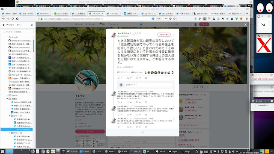Collapse the グループB bookmark folder
274x154 pixels.
pos(10,133)
